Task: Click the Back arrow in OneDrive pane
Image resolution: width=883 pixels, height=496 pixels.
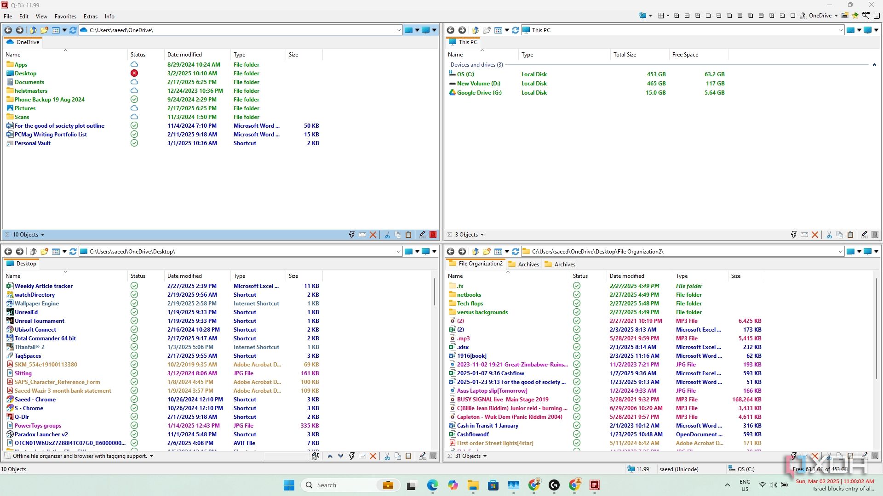Action: 8,30
